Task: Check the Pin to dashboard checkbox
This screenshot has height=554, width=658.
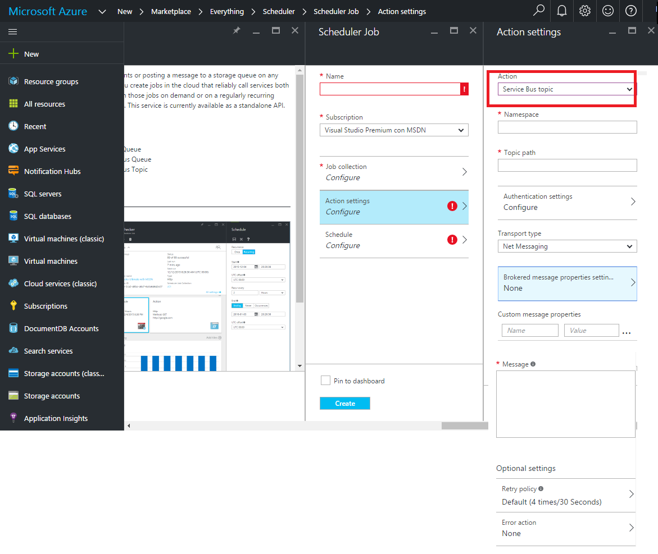Action: [325, 381]
